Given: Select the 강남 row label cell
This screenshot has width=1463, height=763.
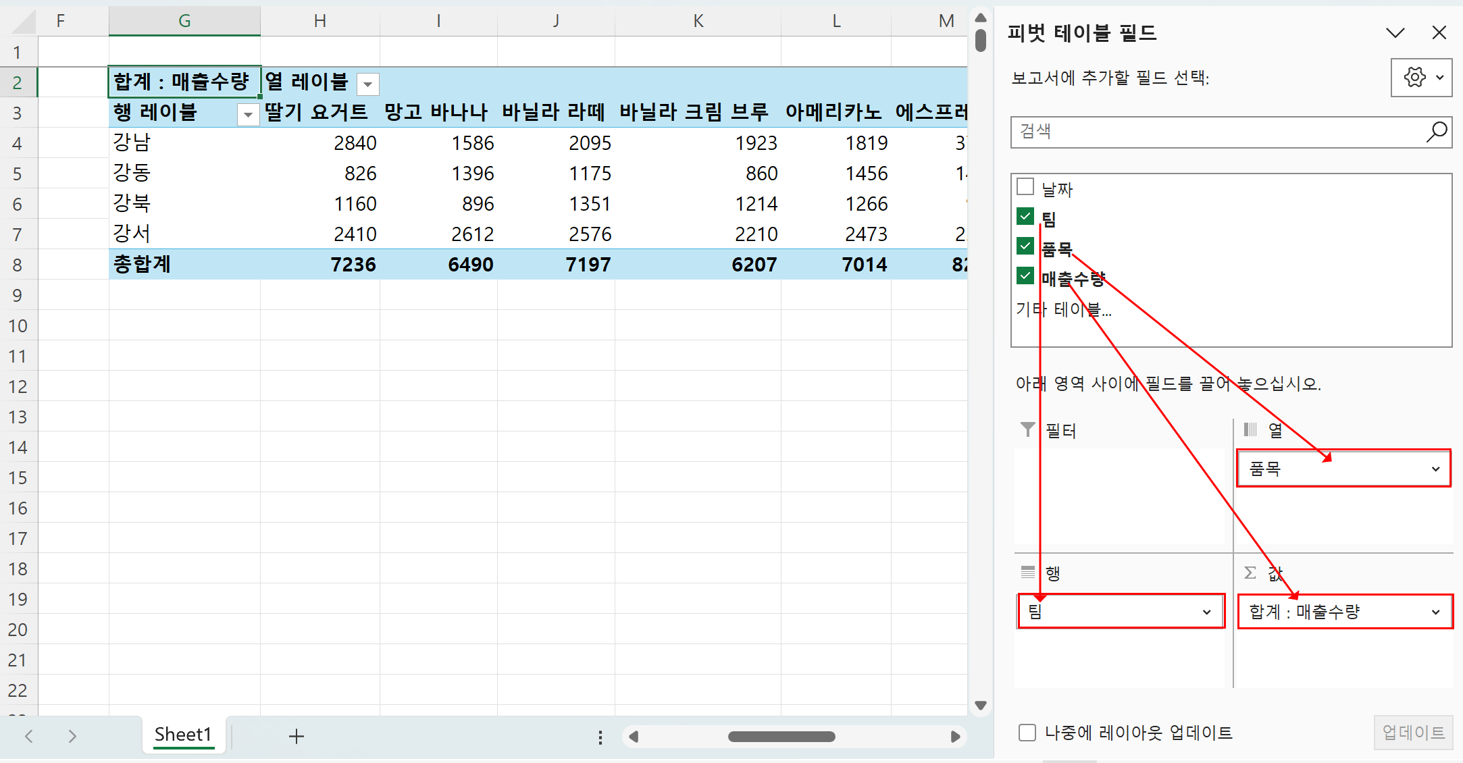Looking at the screenshot, I should click(184, 142).
